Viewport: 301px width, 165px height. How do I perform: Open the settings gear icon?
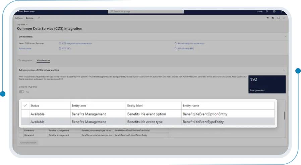pyautogui.click(x=274, y=11)
